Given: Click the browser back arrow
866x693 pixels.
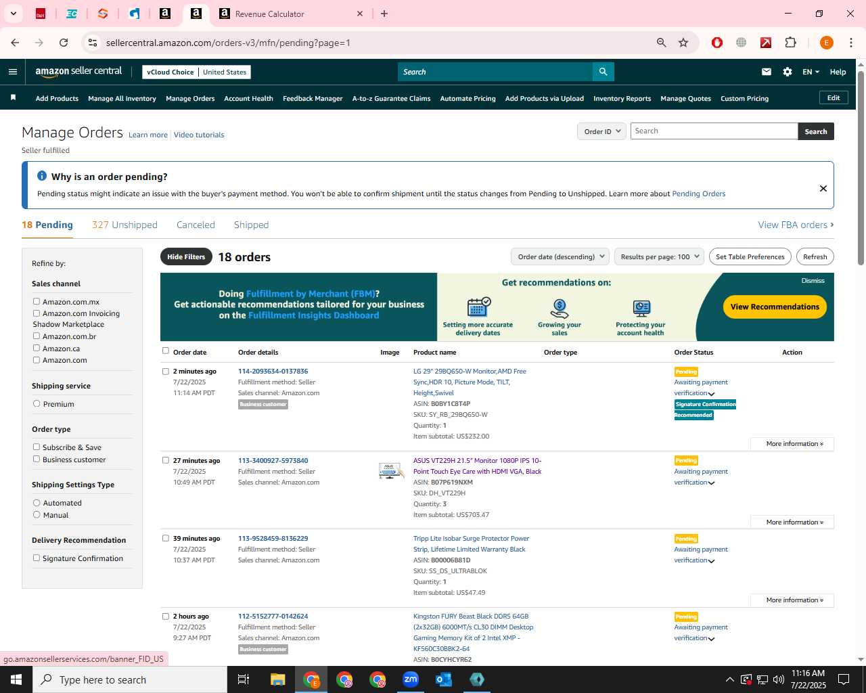Looking at the screenshot, I should [x=15, y=43].
